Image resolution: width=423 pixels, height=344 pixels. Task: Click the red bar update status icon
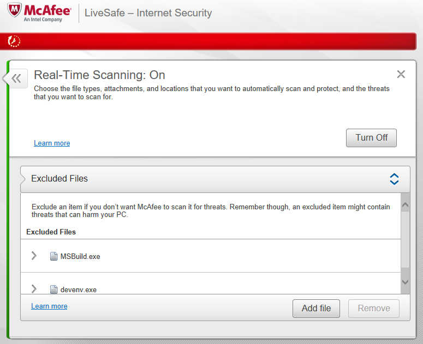click(15, 41)
